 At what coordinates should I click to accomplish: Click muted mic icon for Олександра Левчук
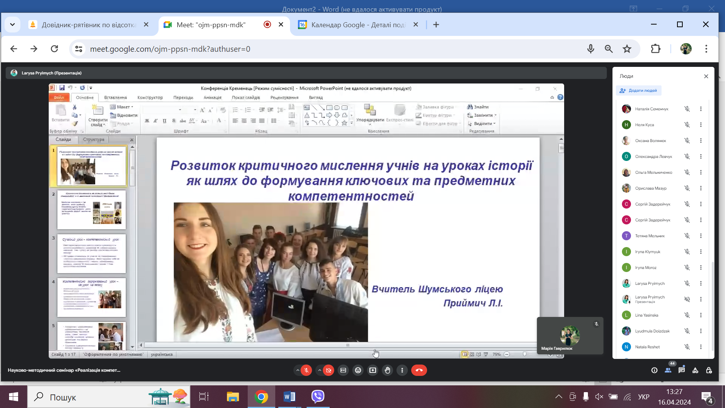(x=687, y=156)
